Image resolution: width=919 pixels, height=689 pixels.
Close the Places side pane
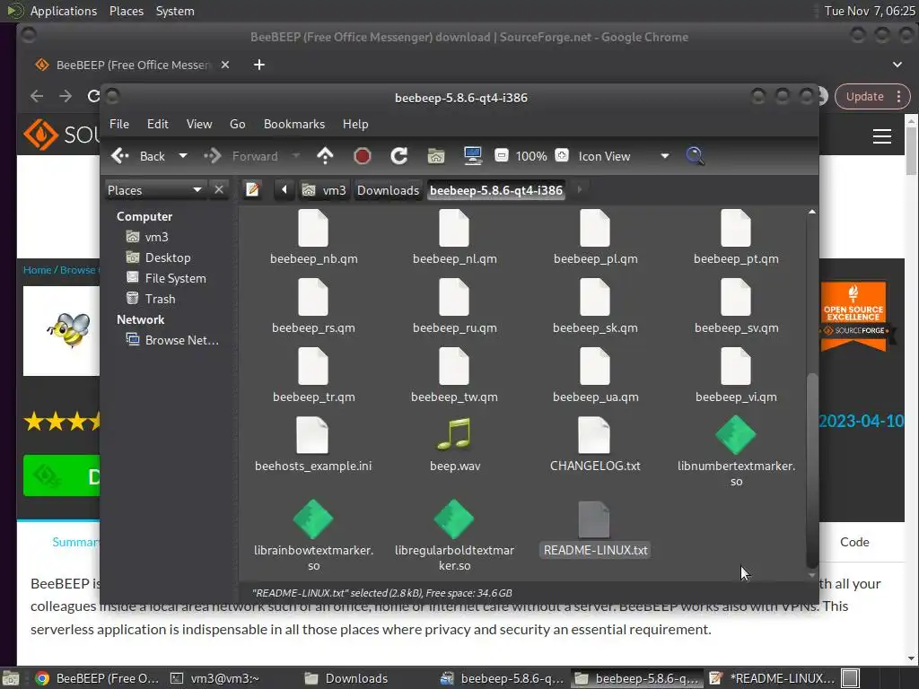point(219,190)
